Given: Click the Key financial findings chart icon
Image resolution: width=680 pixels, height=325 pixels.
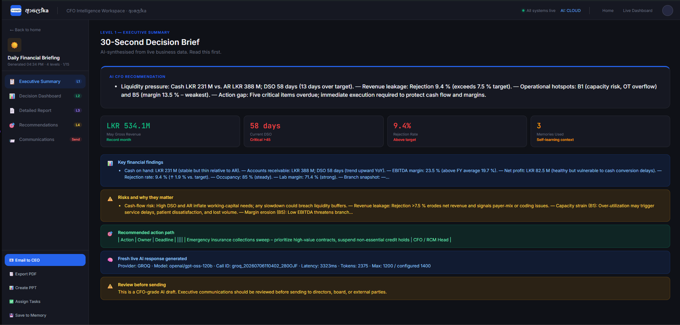Looking at the screenshot, I should [110, 163].
